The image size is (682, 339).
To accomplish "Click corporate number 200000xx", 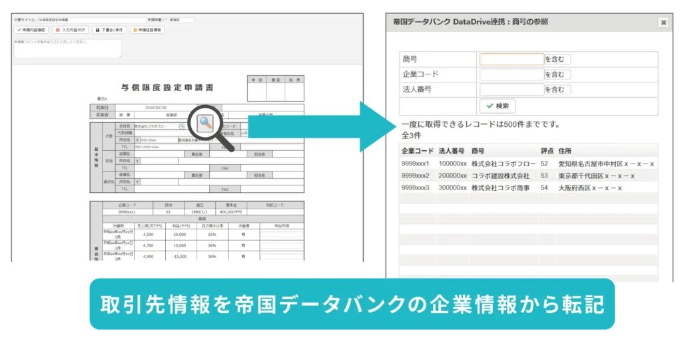I will [453, 175].
